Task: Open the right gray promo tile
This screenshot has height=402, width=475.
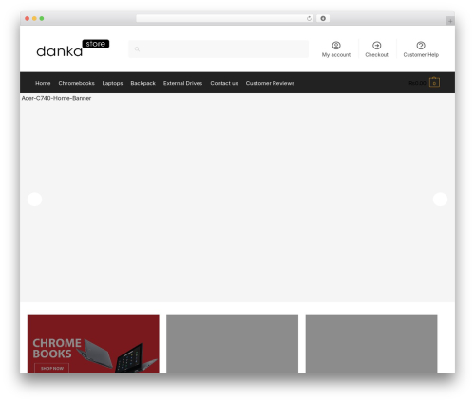Action: 371,344
